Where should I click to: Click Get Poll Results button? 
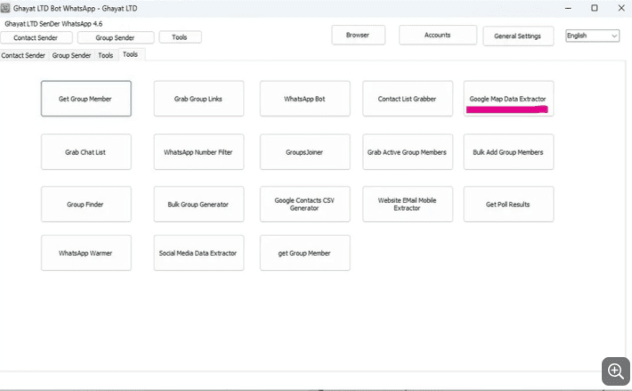(x=508, y=204)
